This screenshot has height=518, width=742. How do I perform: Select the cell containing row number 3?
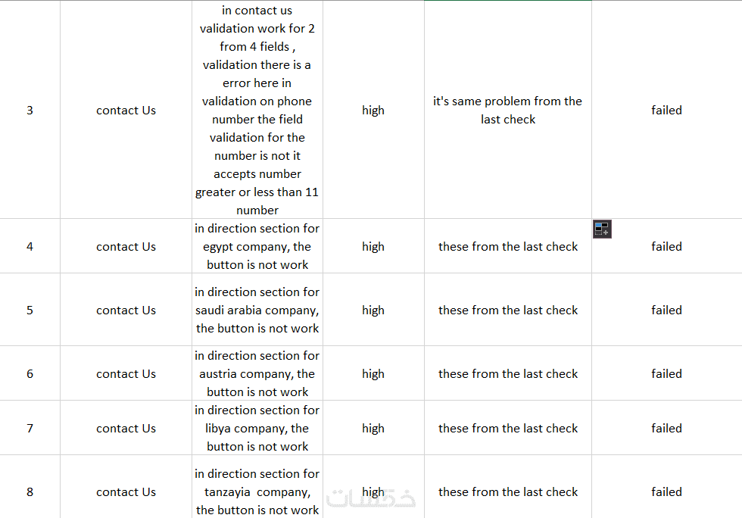(30, 111)
